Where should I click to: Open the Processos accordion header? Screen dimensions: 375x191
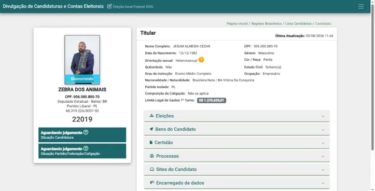pos(237,156)
